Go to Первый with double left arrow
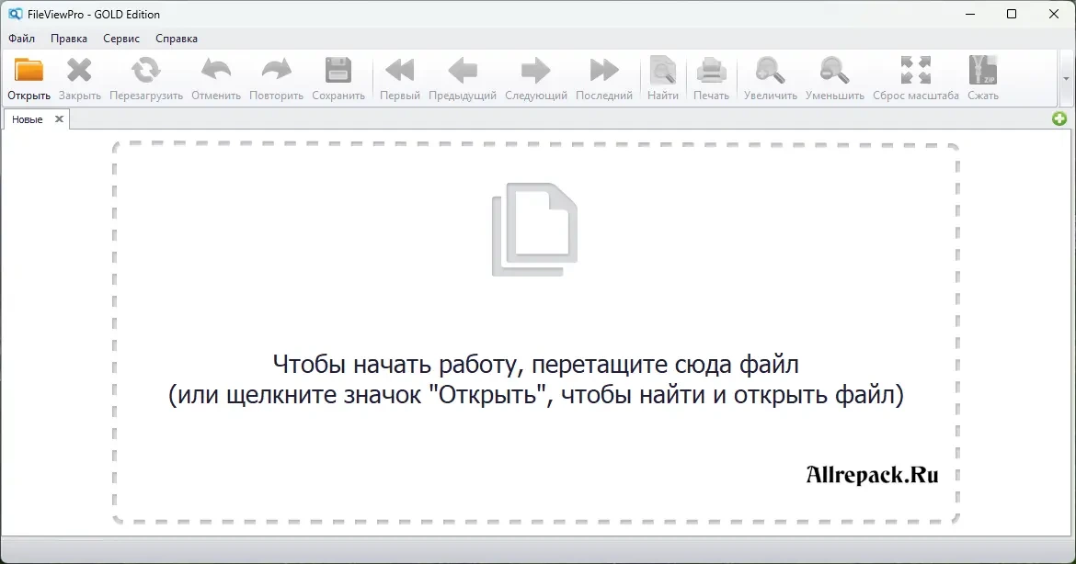 400,70
